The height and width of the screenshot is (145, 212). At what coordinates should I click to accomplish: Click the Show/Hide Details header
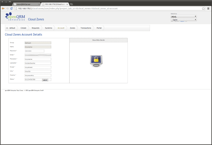point(98,40)
